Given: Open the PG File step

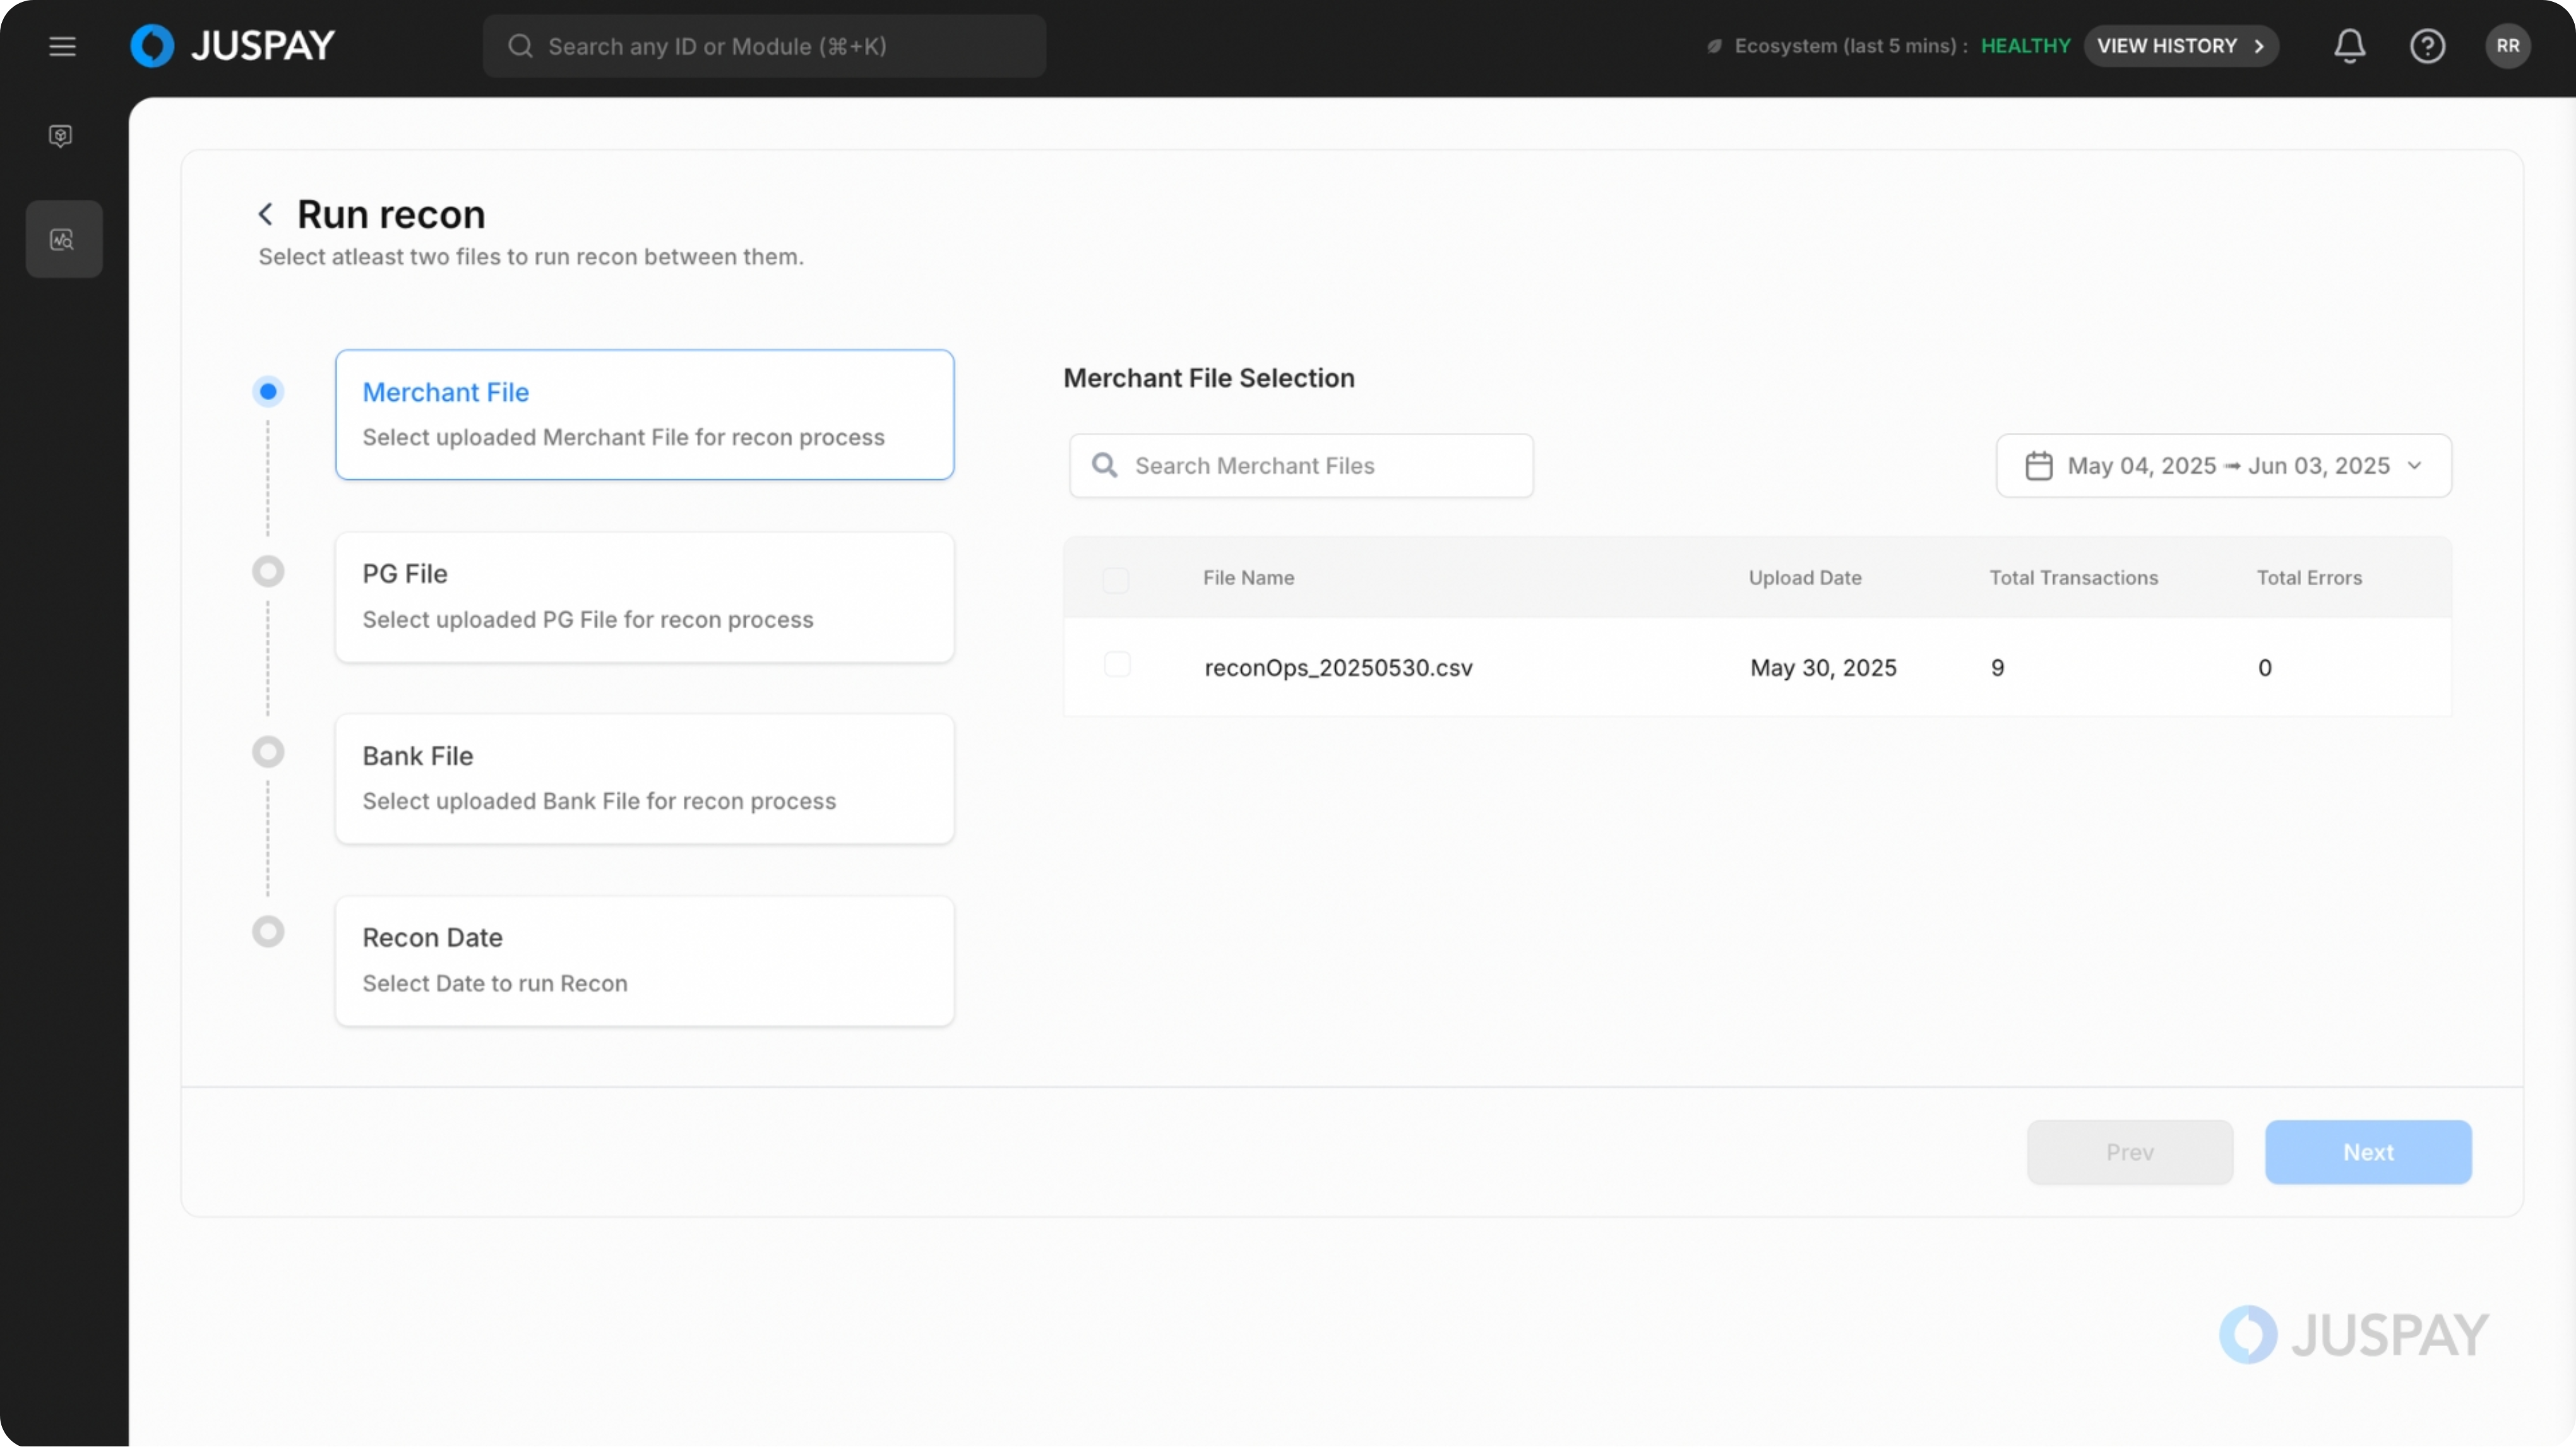Looking at the screenshot, I should pos(644,597).
